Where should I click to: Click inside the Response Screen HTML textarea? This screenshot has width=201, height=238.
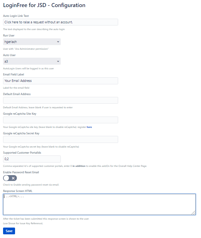click(99, 204)
